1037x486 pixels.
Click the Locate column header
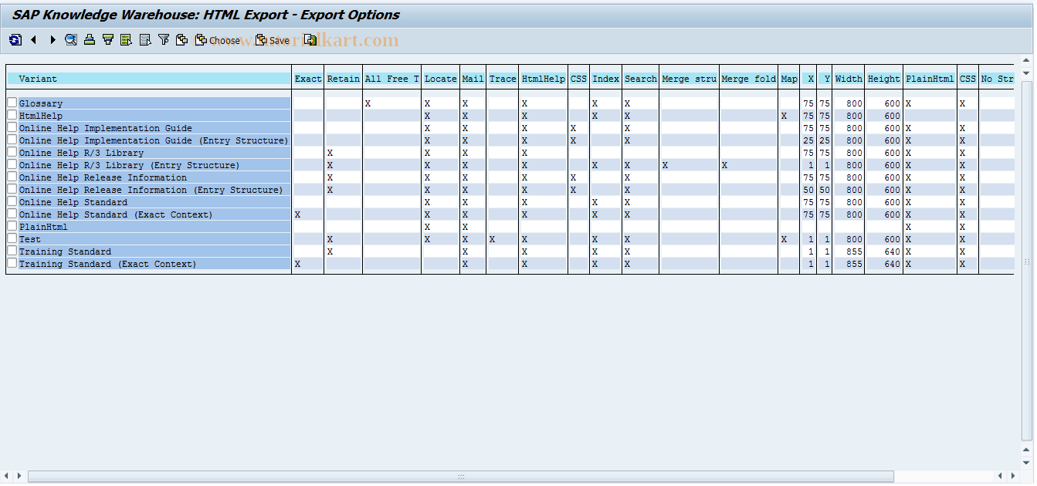[x=440, y=79]
